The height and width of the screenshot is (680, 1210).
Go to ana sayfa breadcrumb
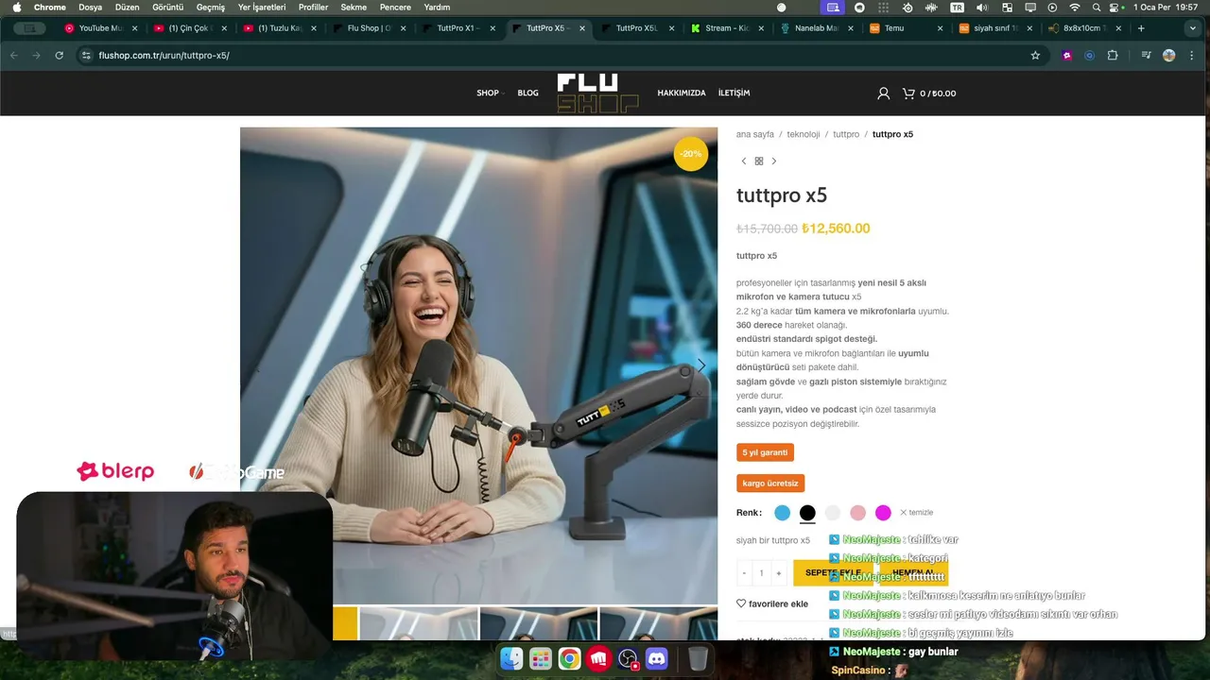click(x=755, y=134)
